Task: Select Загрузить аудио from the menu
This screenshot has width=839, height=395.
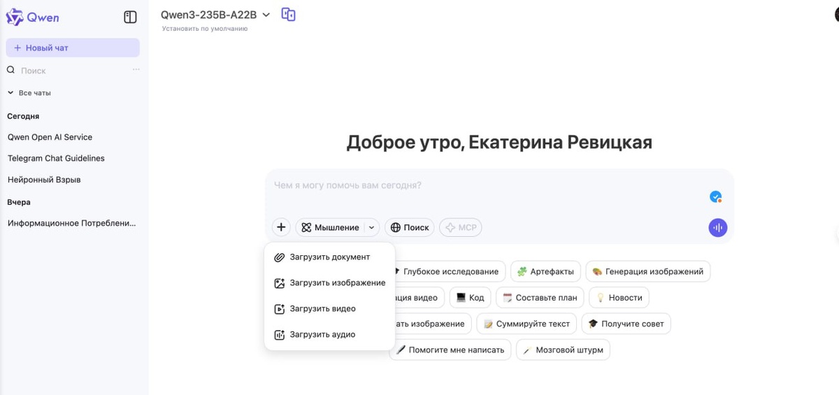Action: coord(329,335)
